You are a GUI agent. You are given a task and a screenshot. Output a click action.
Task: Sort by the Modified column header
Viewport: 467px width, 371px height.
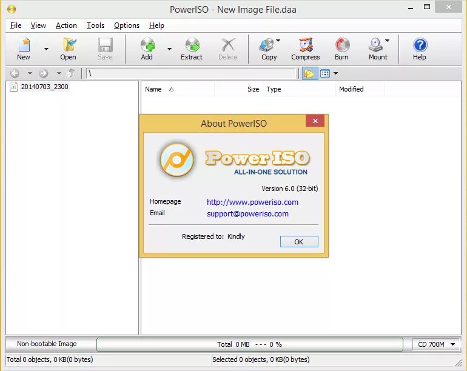(360, 89)
